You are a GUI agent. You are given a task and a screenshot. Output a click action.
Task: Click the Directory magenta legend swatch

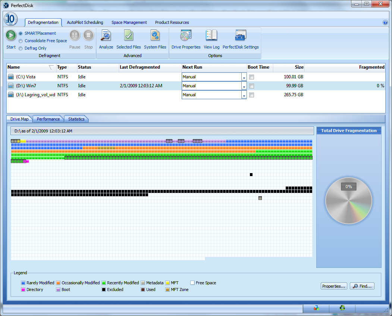[23, 290]
